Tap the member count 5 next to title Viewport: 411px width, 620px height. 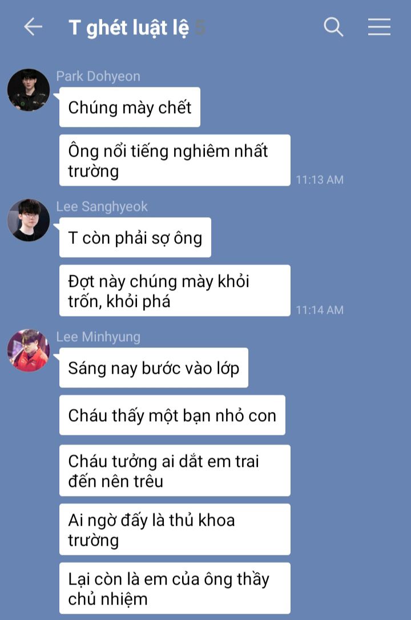point(200,27)
